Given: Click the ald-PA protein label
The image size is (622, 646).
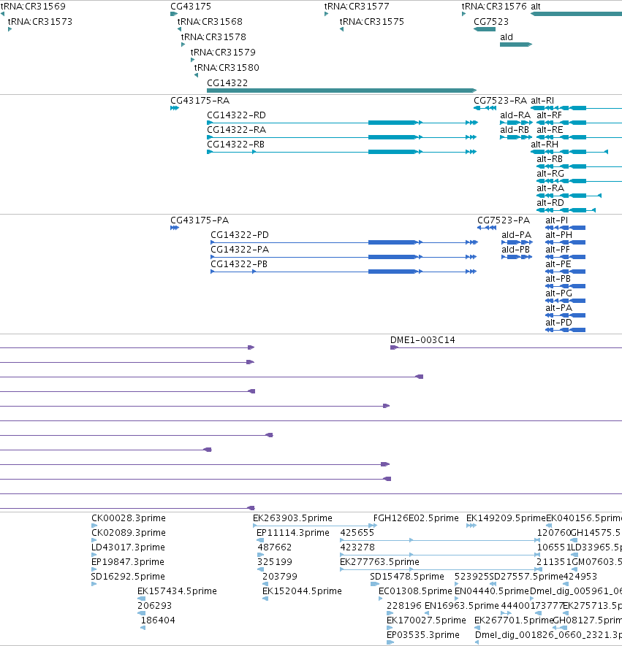Looking at the screenshot, I should point(517,235).
